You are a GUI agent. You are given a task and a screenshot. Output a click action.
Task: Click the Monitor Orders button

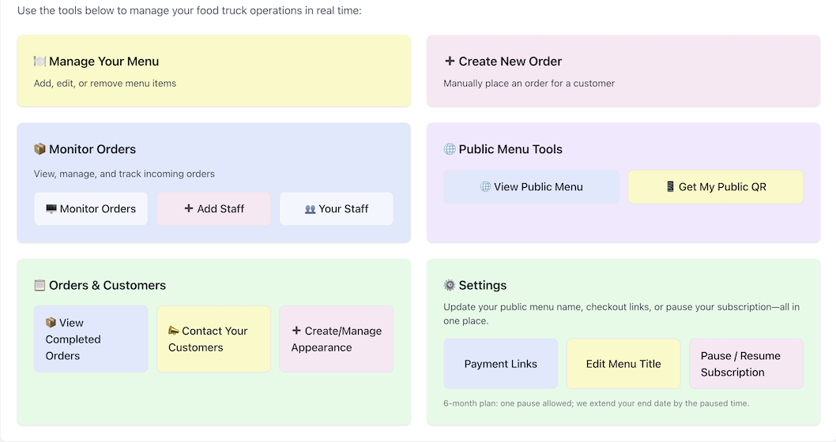[x=91, y=208]
